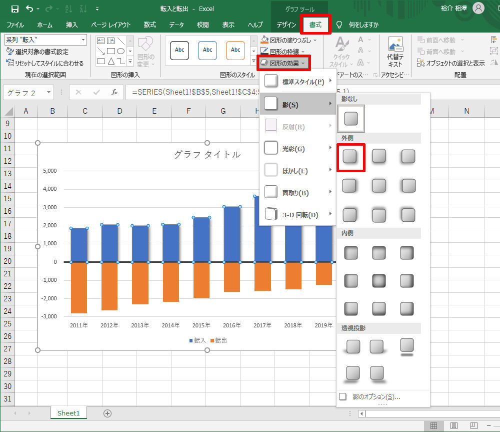Viewport: 500px width, 432px height.
Task: Select column D header
Action: (x=119, y=111)
